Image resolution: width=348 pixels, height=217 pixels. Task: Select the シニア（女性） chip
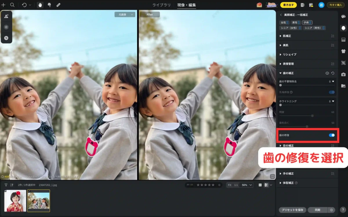291,28
